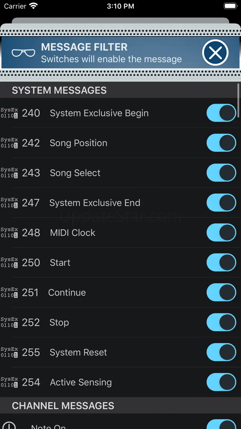This screenshot has width=241, height=429.
Task: Disable the System Reset switch
Action: (221, 352)
